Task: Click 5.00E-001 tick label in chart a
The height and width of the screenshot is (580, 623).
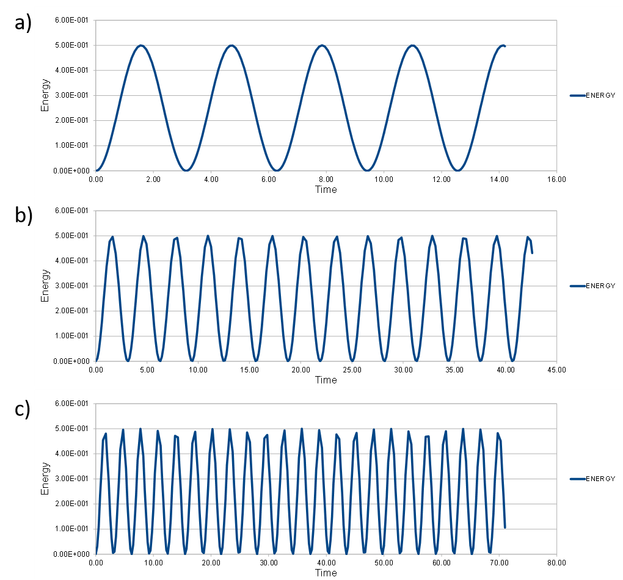Action: tap(71, 45)
